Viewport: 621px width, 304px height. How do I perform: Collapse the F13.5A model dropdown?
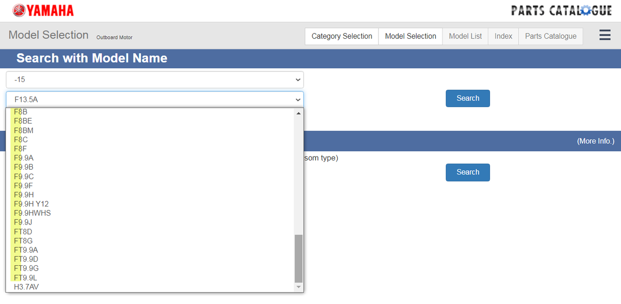click(x=155, y=99)
